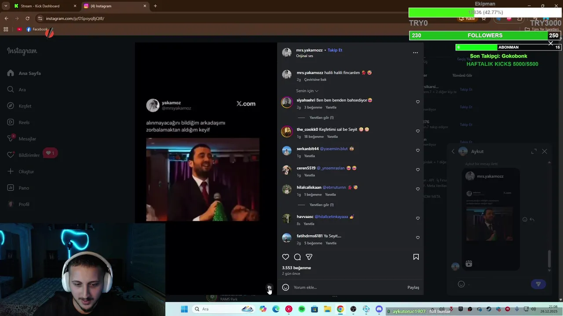Open a new browser tab

155,6
